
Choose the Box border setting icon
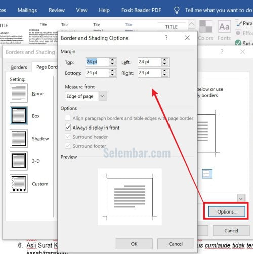pyautogui.click(x=19, y=116)
